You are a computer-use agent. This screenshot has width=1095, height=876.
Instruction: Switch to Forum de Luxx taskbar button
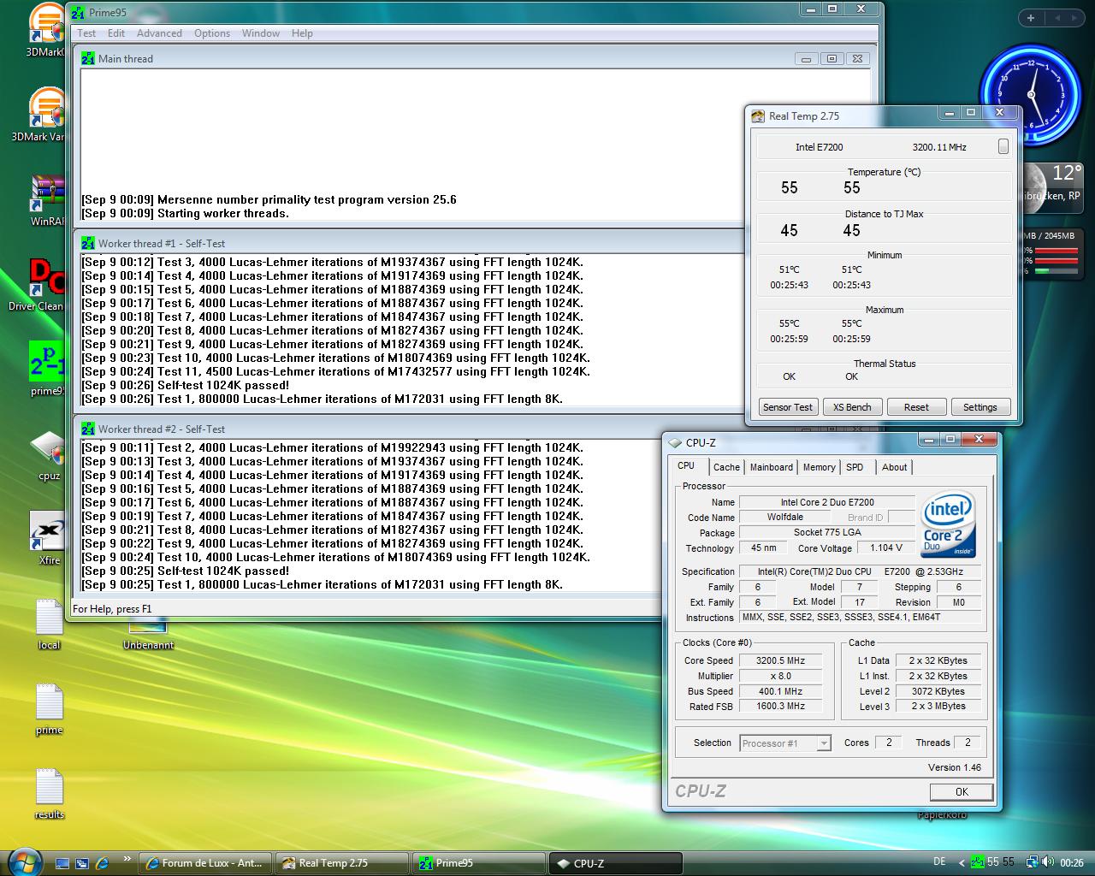205,863
